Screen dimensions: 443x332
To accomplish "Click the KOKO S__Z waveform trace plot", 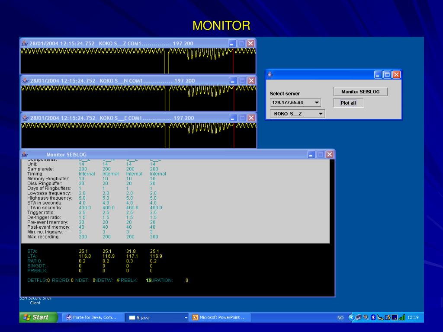I will (138, 61).
